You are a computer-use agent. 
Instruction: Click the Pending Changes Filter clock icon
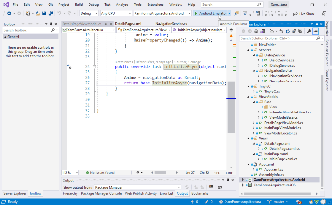click(272, 31)
